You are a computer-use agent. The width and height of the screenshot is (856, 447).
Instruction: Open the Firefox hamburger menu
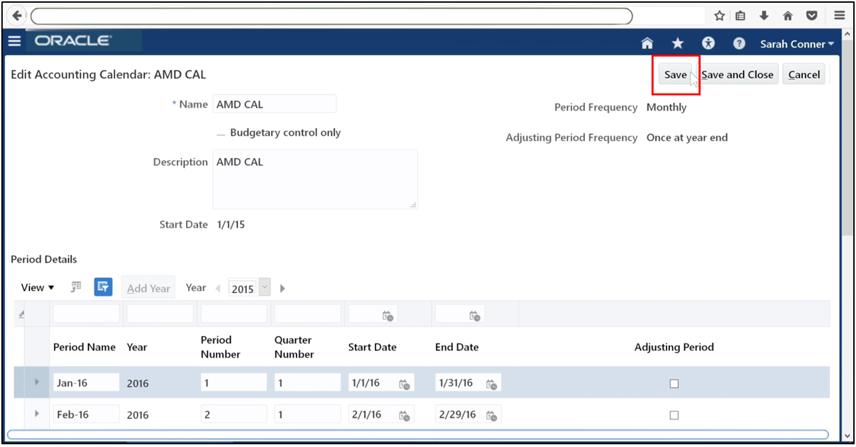point(838,15)
